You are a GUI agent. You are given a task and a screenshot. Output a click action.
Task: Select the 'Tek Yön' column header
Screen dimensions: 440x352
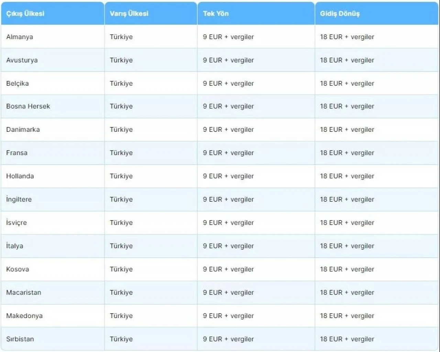point(216,14)
